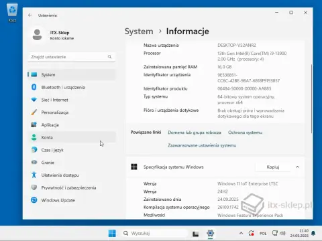Screen dimensions: 322x241
Task: Open the Recycle Bin on the desktop
Action: coord(12,13)
